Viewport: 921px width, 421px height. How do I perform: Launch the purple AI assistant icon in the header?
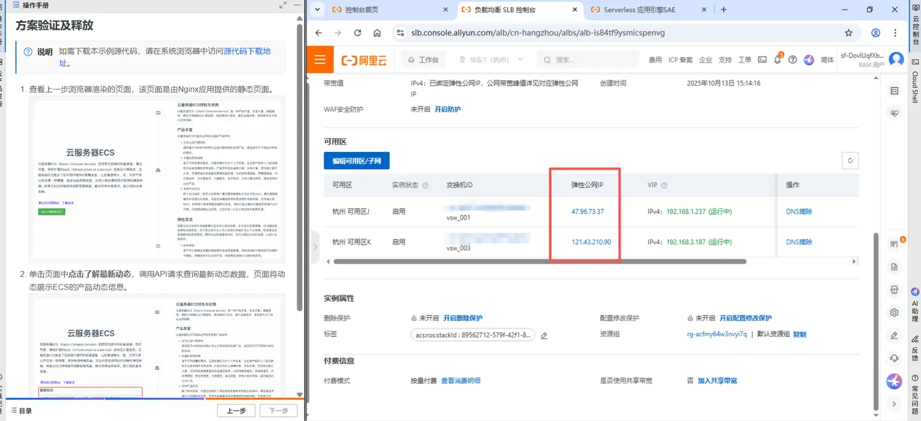click(809, 60)
